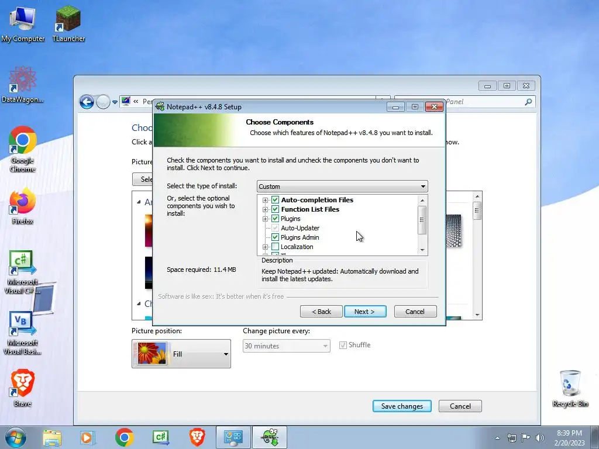Click the Control Panel forward arrow
The image size is (599, 449).
tap(103, 102)
